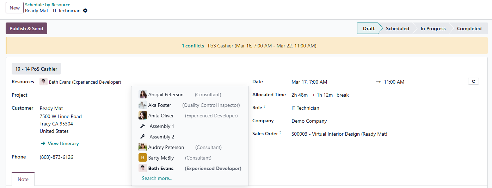Click Beth Evans avatar in Resources field

point(44,82)
